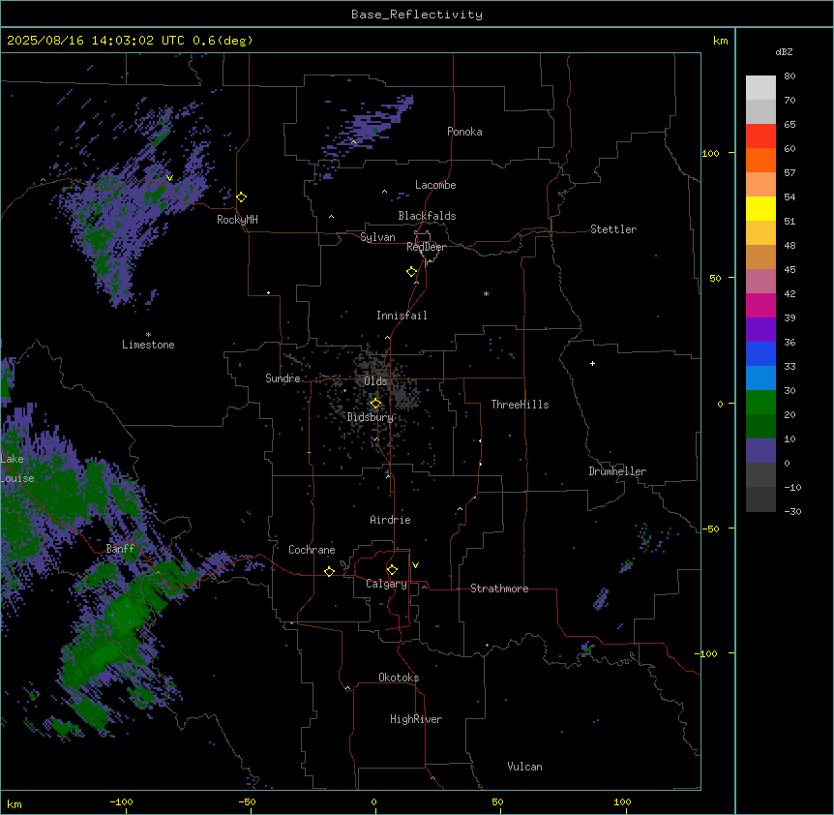Screen dimensions: 834x815
Task: Select the yellow diamond marker under Cochrane
Action: [x=329, y=571]
